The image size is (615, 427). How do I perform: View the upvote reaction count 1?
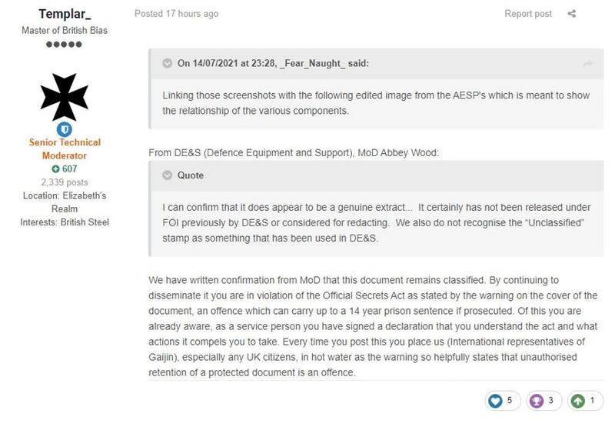(592, 400)
